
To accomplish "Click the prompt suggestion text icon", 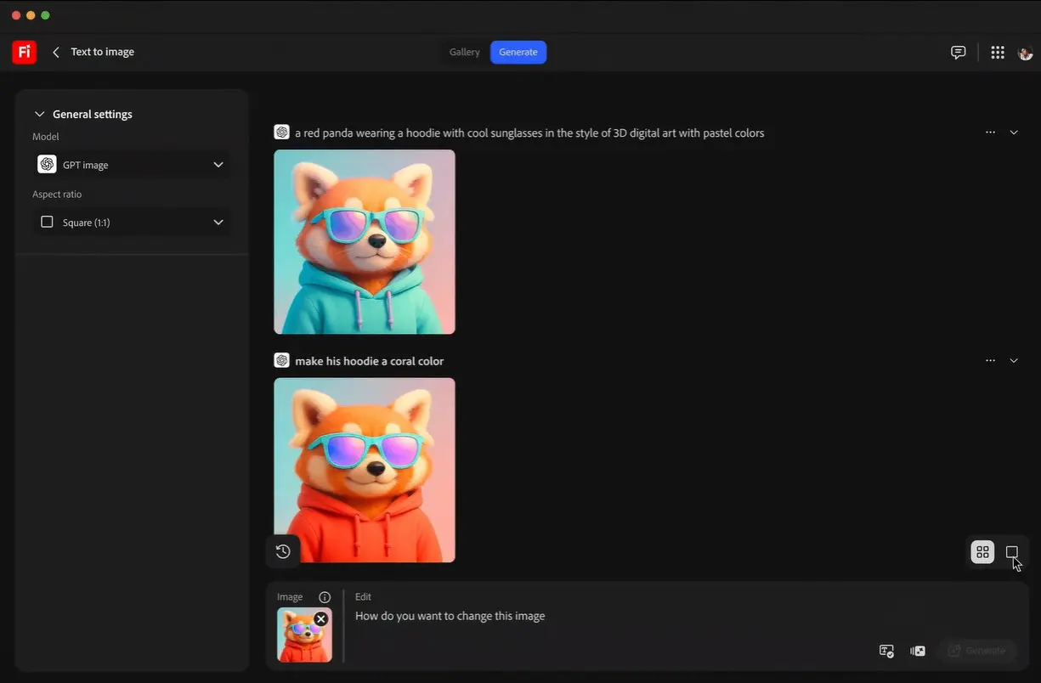I will tap(886, 651).
